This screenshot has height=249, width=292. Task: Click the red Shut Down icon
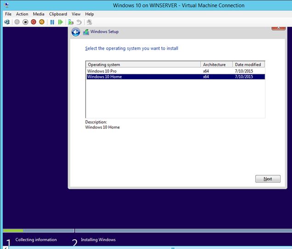[x=34, y=22]
